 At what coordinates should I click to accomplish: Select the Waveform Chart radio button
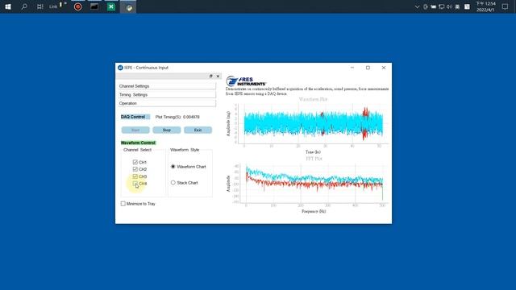[173, 167]
